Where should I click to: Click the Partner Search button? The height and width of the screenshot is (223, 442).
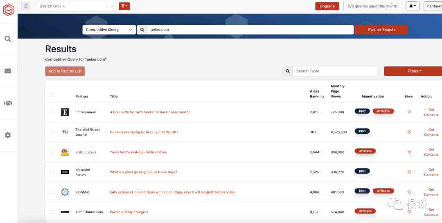(381, 29)
